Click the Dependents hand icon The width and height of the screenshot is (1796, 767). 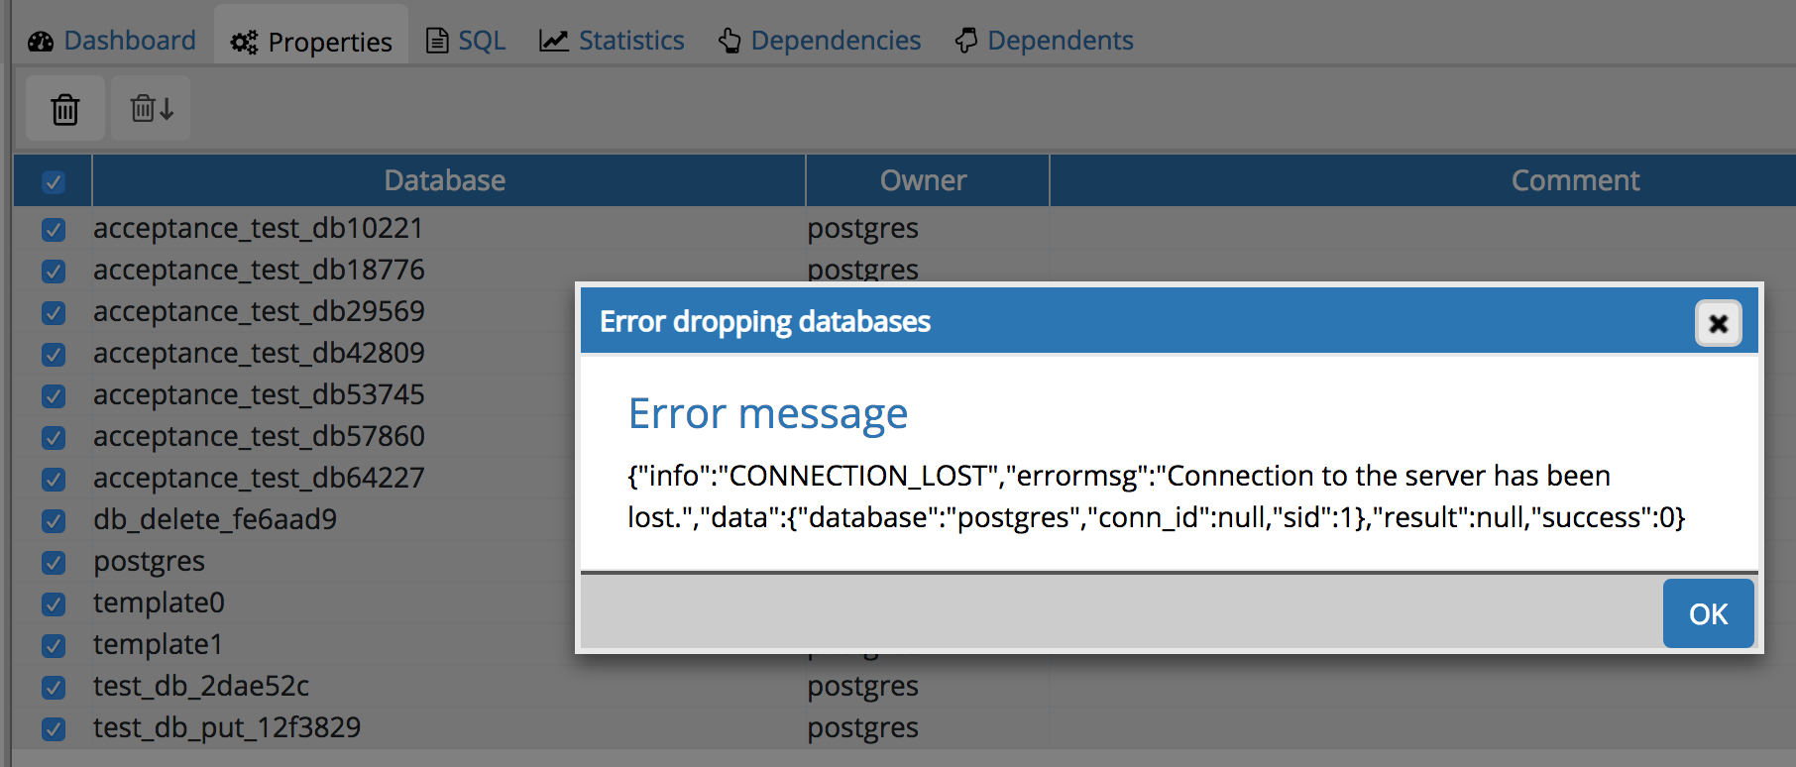point(966,41)
